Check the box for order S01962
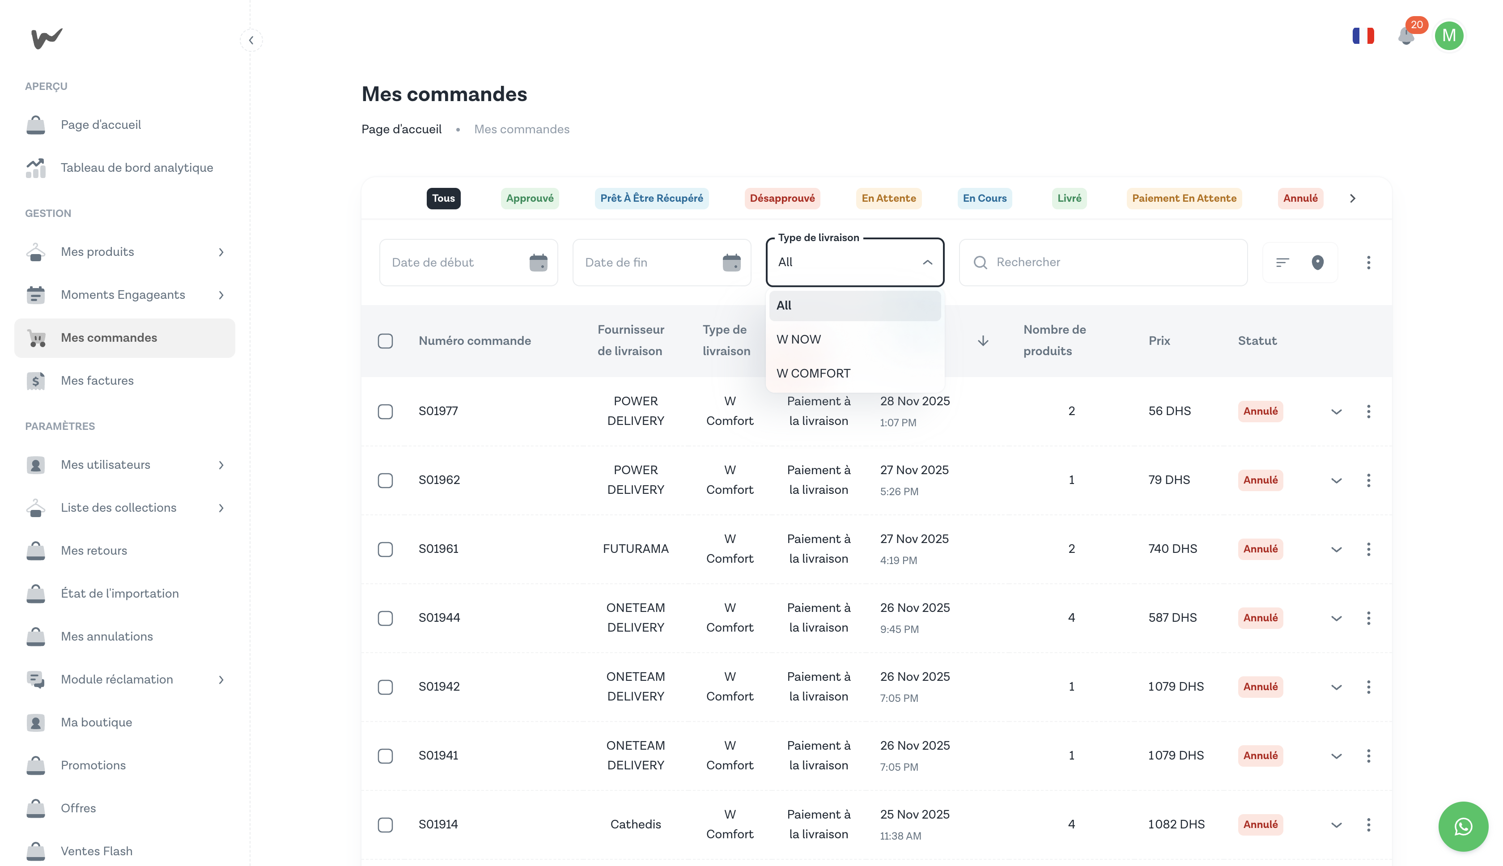 coord(386,480)
